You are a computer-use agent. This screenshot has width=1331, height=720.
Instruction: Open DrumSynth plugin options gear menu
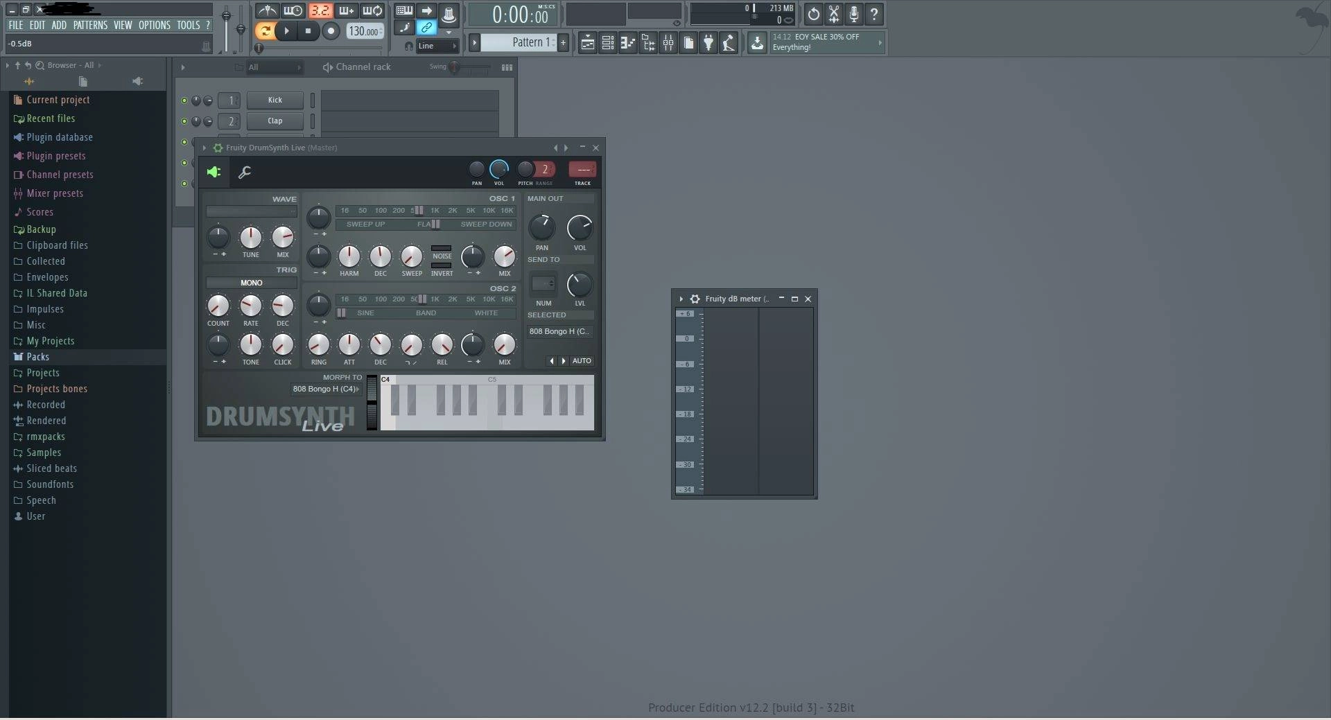coord(218,148)
